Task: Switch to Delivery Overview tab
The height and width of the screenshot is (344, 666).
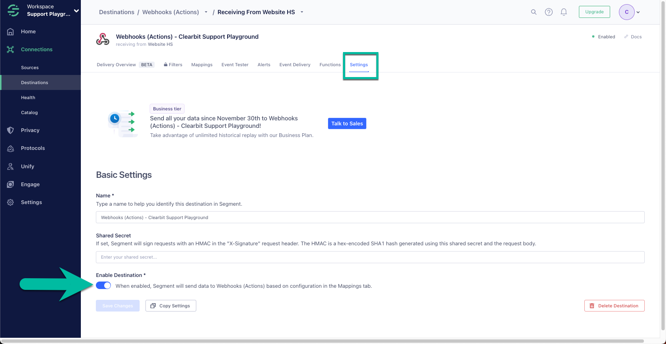Action: point(125,65)
